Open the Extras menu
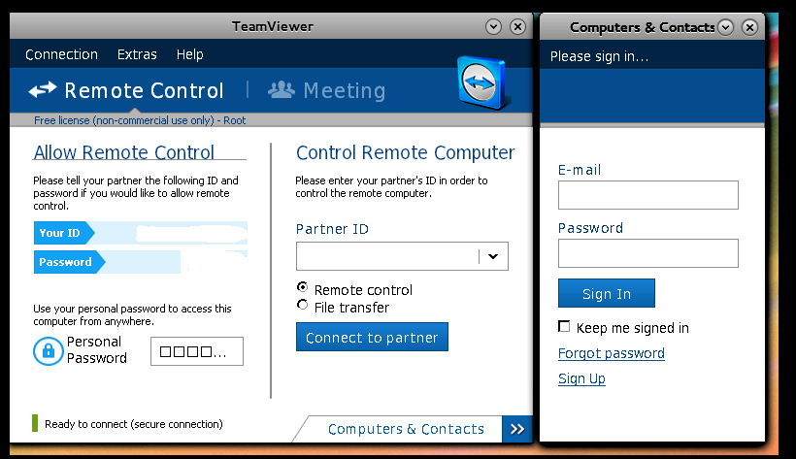796x459 pixels. click(x=137, y=54)
